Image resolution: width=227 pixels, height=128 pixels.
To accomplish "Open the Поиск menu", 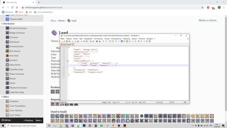I will click(x=76, y=39).
